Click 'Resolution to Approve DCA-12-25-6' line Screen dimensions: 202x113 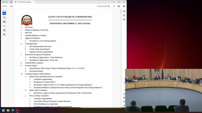click(63, 85)
